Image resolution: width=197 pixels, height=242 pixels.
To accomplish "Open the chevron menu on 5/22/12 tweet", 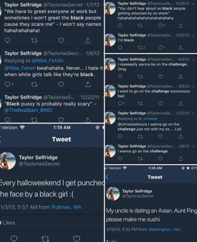I will coord(193,35).
